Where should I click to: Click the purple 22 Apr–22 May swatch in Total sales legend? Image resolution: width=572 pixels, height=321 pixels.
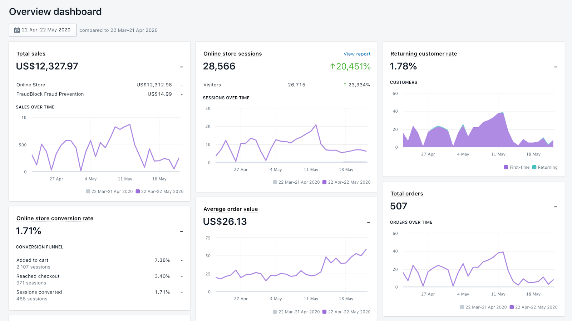tap(138, 192)
